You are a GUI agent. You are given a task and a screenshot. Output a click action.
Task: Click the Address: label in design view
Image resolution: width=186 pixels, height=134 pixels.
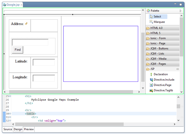tap(17, 24)
